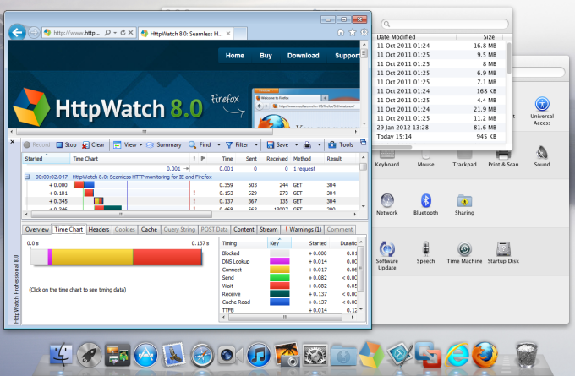Close the HttpWatch pane with X
This screenshot has width=575, height=376.
pos(13,141)
